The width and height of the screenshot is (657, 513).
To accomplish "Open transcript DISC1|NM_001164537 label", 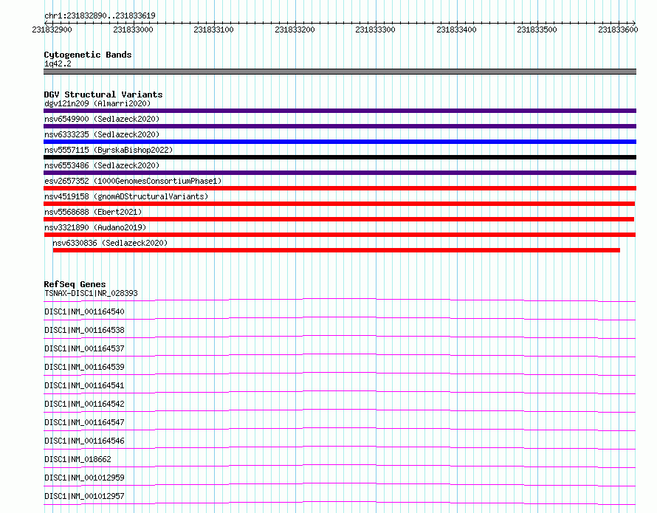I will click(84, 348).
